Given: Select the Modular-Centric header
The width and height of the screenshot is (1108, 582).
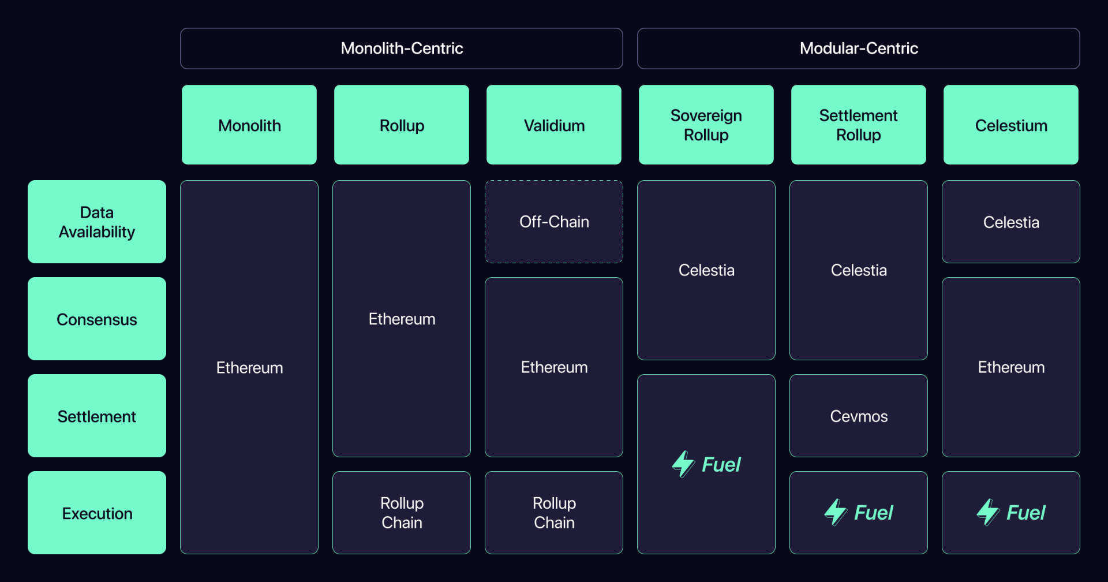Looking at the screenshot, I should point(859,48).
